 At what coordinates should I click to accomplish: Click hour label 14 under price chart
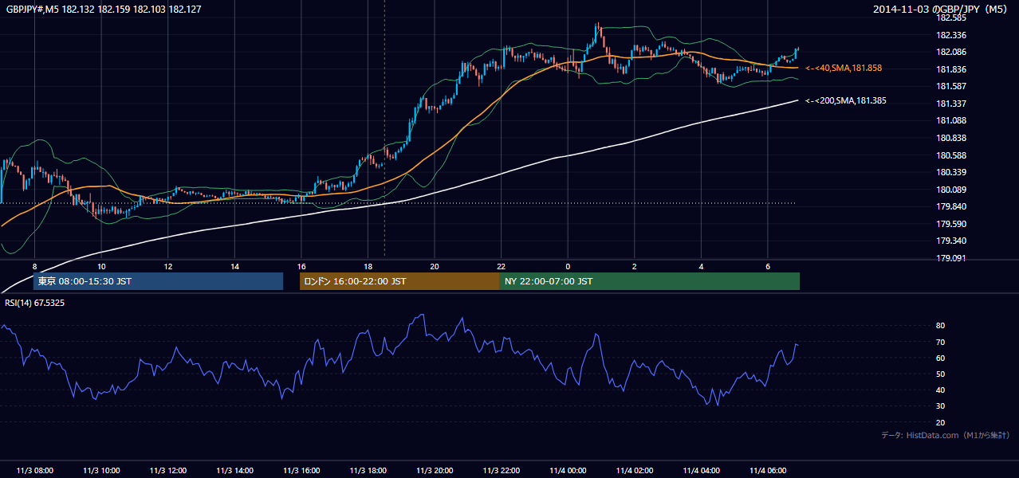point(234,265)
